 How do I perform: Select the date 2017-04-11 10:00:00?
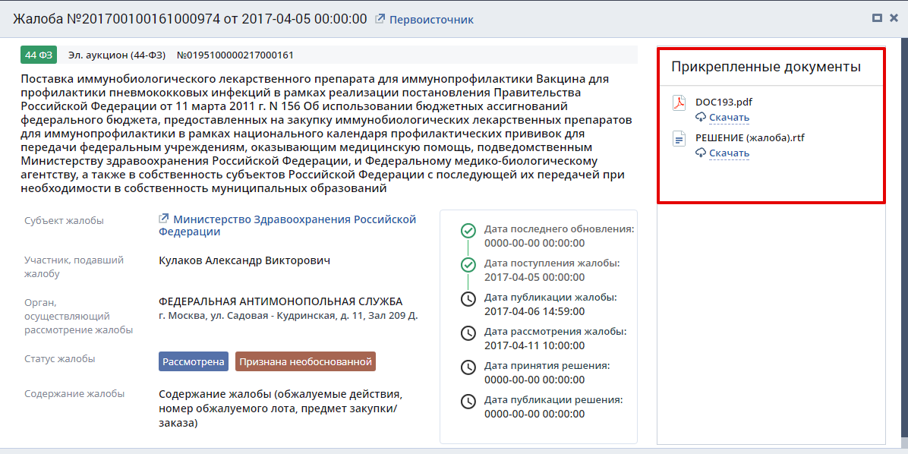click(534, 345)
